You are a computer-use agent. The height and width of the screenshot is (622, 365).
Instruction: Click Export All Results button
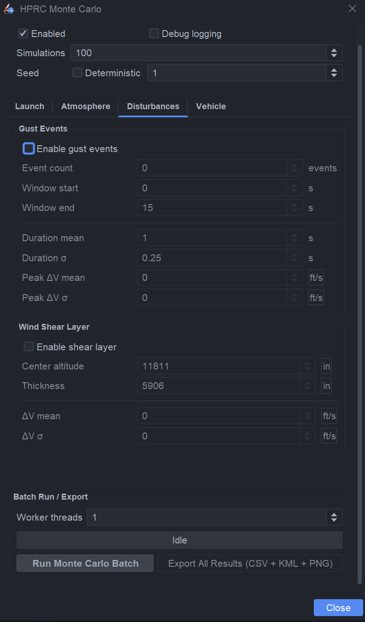click(x=250, y=564)
